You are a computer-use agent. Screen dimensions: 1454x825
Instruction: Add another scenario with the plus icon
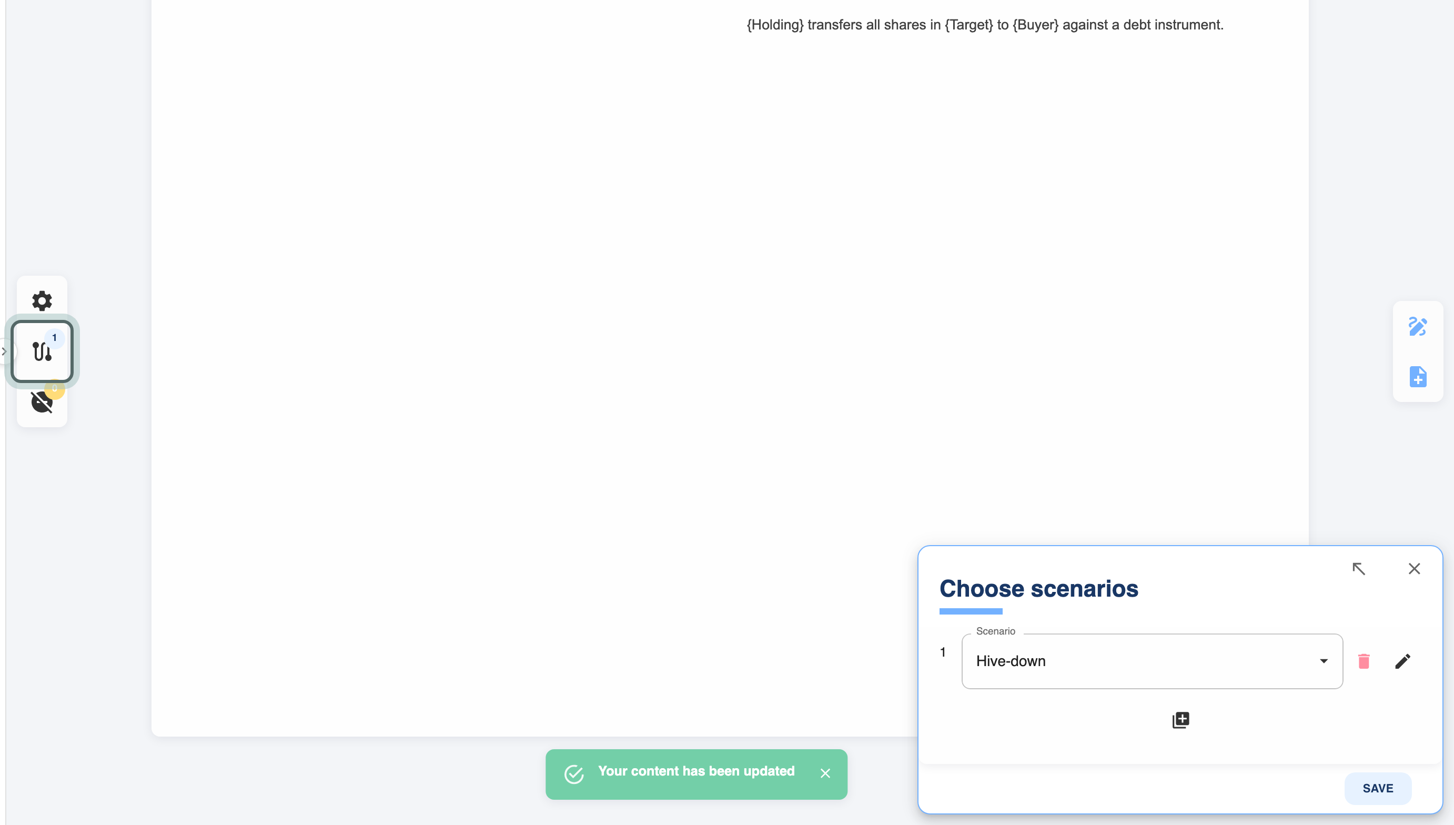pyautogui.click(x=1180, y=720)
